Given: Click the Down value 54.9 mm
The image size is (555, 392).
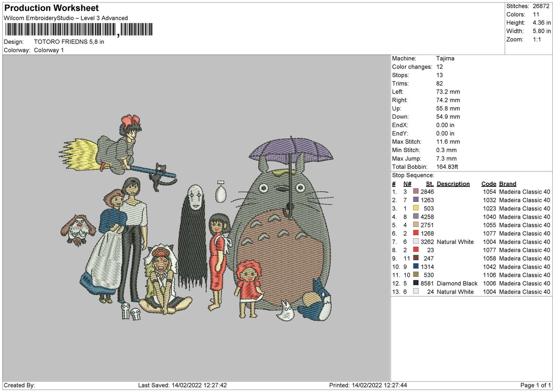Looking at the screenshot, I should 448,117.
